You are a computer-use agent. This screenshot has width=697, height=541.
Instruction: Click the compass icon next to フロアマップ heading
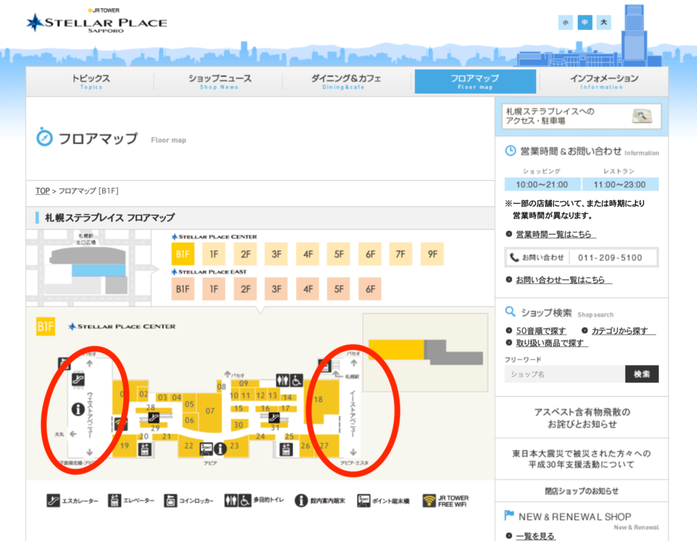pyautogui.click(x=44, y=138)
